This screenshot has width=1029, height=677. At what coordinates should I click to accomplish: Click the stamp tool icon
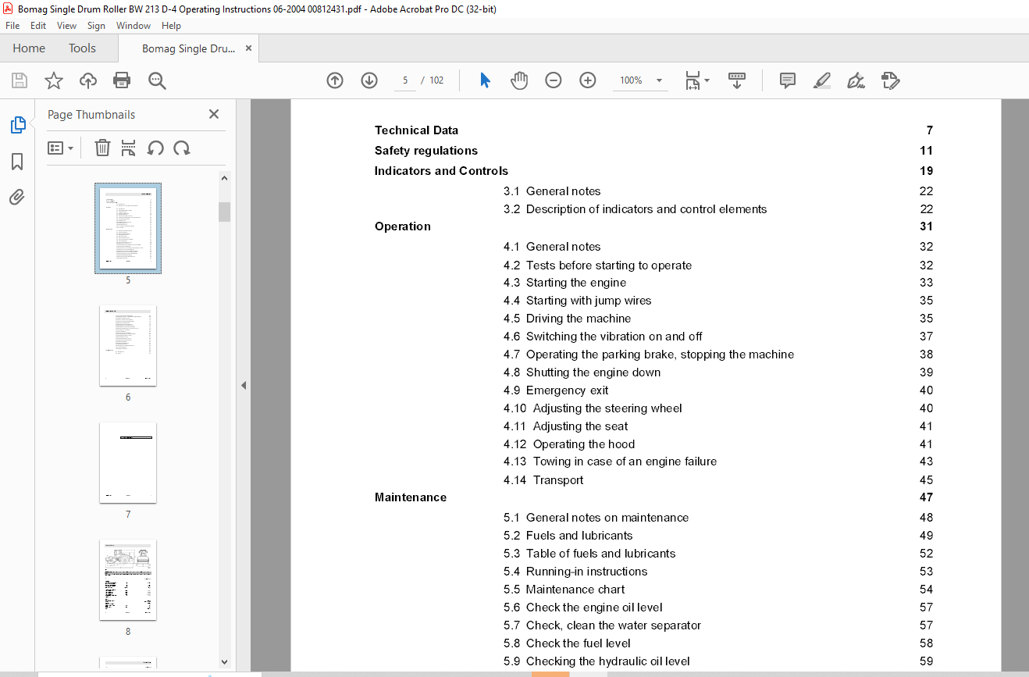click(x=891, y=80)
